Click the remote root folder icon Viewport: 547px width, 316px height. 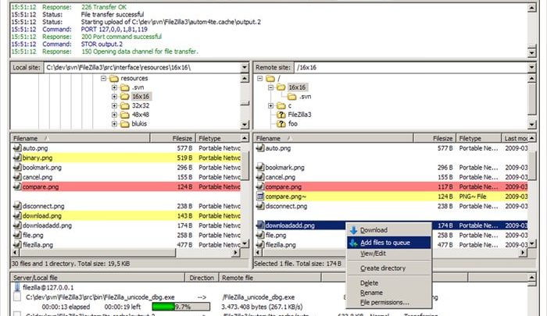coord(270,78)
